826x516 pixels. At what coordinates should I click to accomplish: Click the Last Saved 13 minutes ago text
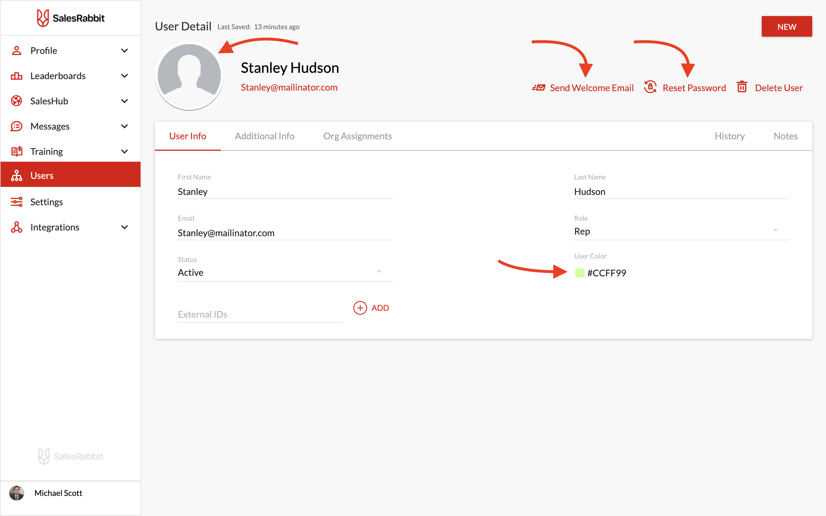coord(258,27)
